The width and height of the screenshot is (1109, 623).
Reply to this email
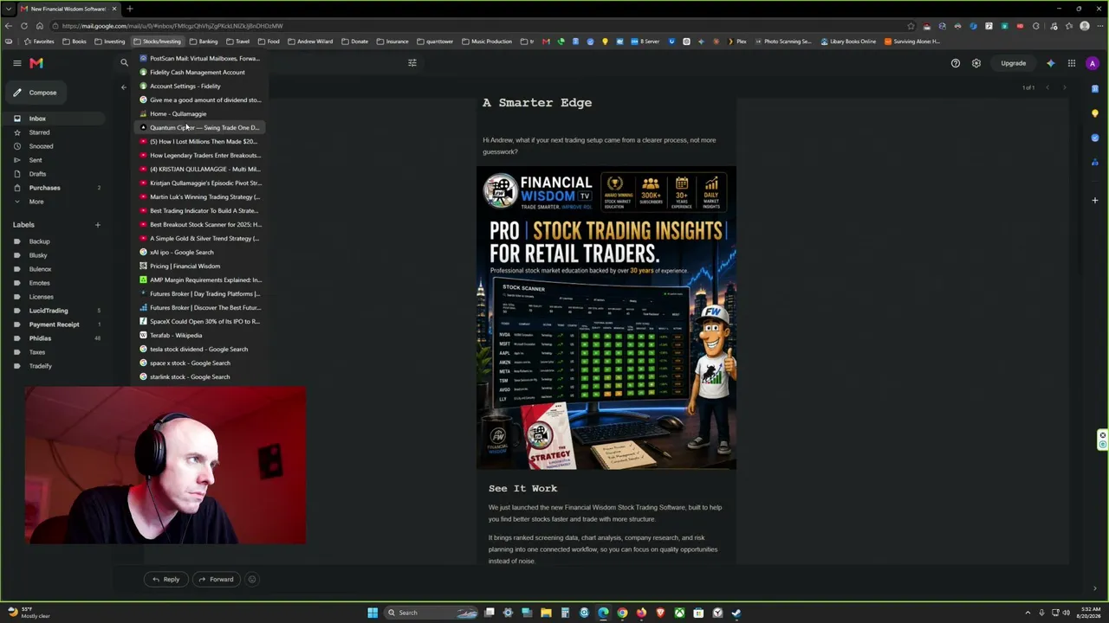pos(165,580)
